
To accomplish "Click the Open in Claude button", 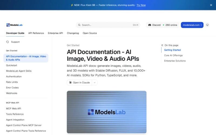I will 79,83.
